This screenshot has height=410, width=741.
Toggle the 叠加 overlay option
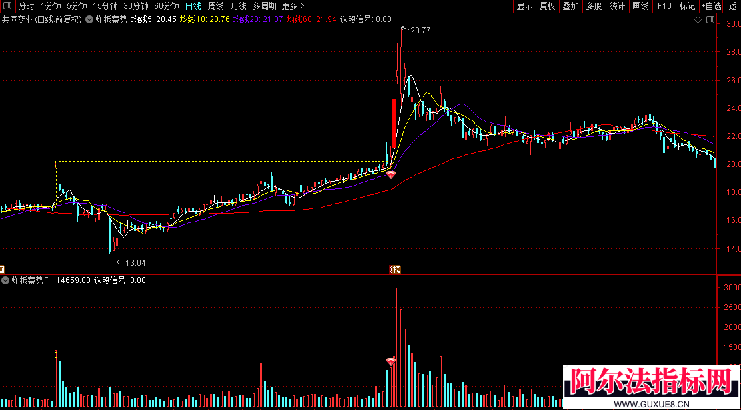(570, 6)
